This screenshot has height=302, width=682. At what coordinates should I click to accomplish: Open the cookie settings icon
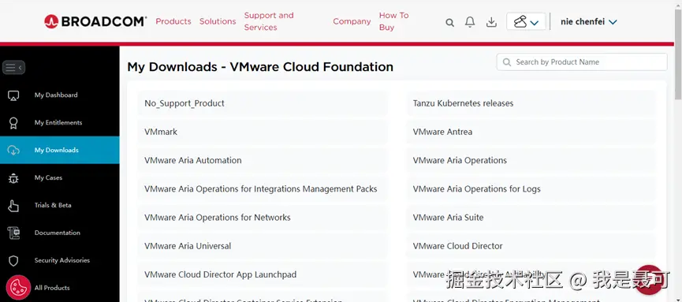click(x=18, y=287)
